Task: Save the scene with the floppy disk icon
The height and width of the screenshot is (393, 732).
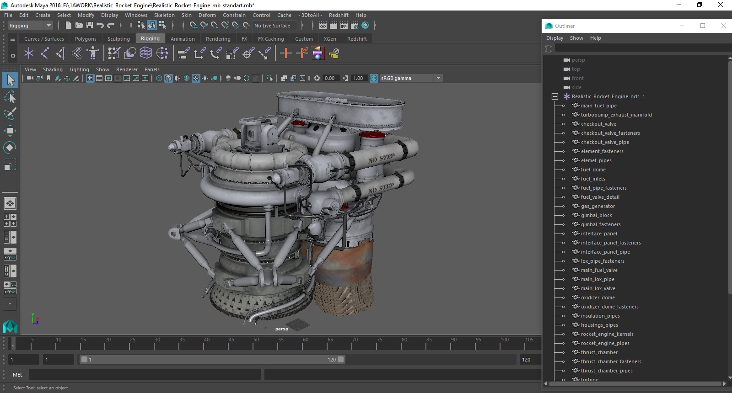Action: (90, 26)
